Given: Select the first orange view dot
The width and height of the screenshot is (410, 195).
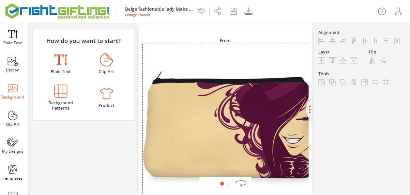Looking at the screenshot, I should pyautogui.click(x=222, y=184).
